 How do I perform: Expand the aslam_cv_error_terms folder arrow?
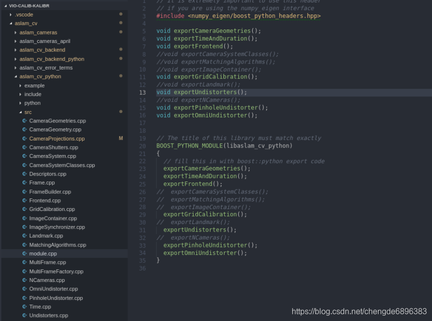pos(16,67)
